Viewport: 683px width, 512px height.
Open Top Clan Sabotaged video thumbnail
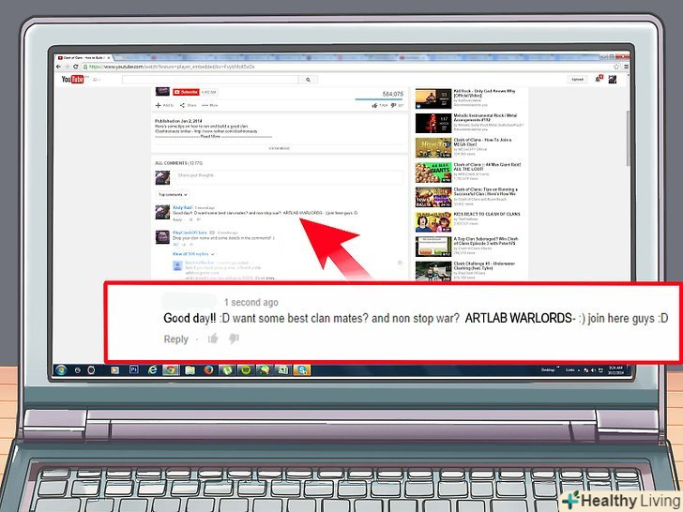point(433,247)
